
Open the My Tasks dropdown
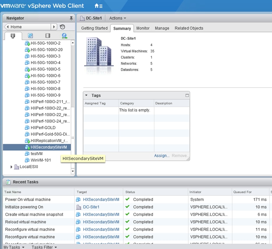coord(14,247)
